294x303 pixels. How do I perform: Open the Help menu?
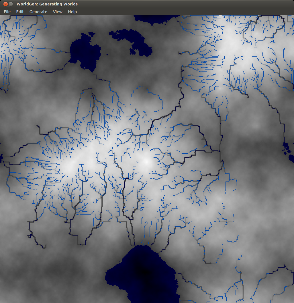72,12
